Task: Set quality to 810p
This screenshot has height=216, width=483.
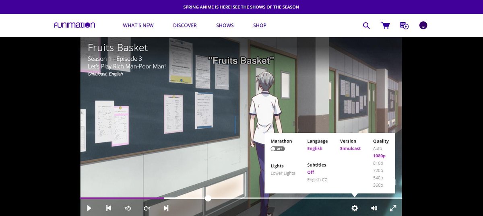Action: coord(378,163)
